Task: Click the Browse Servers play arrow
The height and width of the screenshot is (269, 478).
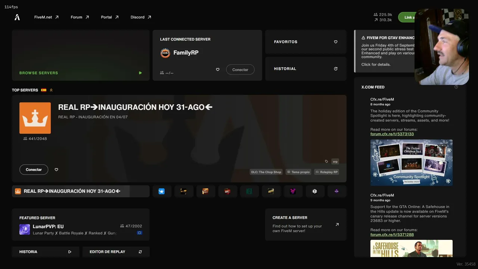Action: (140, 73)
